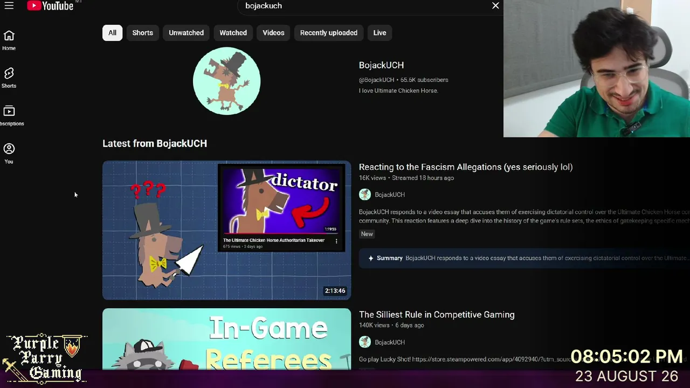The height and width of the screenshot is (388, 690).
Task: Click the @BojackUCH handle and subscriber count
Action: point(404,80)
